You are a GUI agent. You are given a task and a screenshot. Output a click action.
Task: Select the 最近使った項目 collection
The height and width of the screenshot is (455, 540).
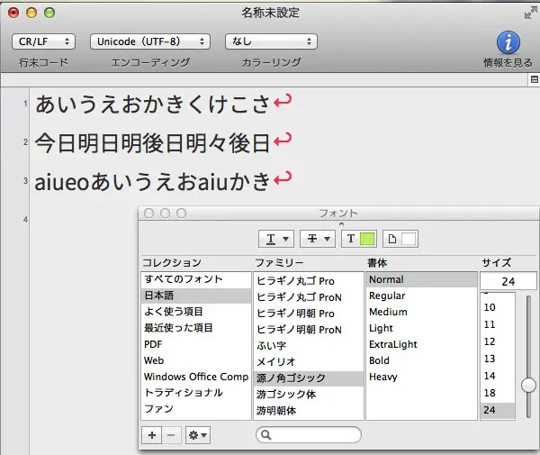[196, 328]
